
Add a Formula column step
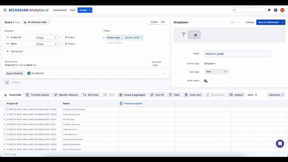(x=38, y=95)
